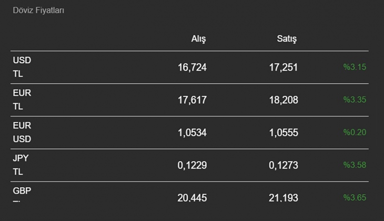This screenshot has height=221, width=384.
Task: Open the EUR TL currency row
Action: point(22,99)
